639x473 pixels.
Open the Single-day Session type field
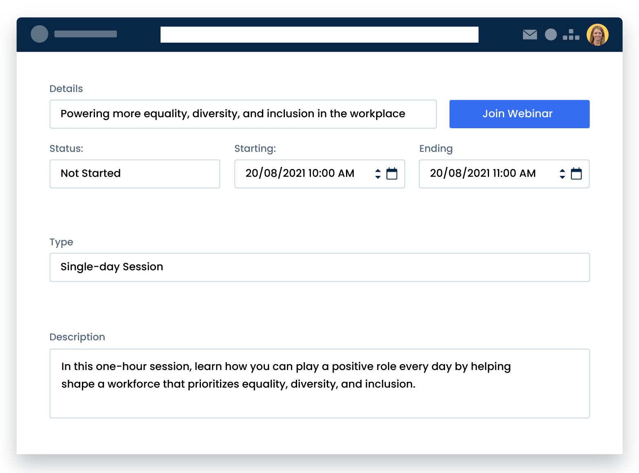point(319,267)
